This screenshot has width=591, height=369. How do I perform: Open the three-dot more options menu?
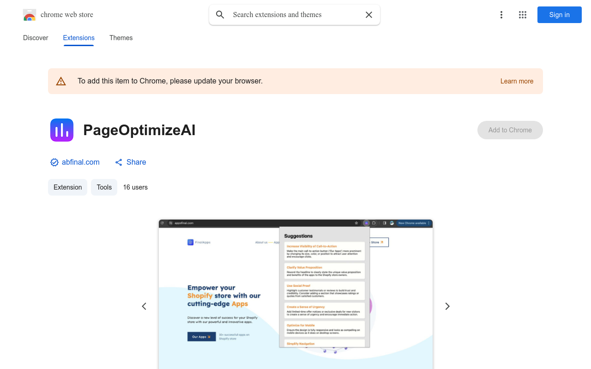501,15
